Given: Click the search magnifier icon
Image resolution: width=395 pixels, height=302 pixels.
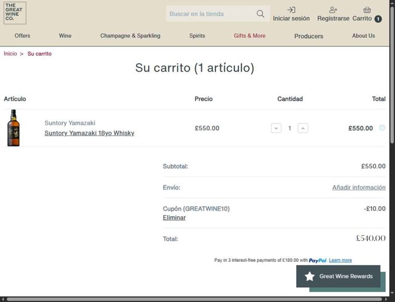Looking at the screenshot, I should point(260,14).
